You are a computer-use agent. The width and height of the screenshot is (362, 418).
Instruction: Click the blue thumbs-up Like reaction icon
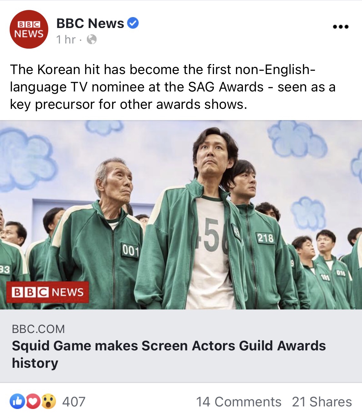click(x=18, y=401)
